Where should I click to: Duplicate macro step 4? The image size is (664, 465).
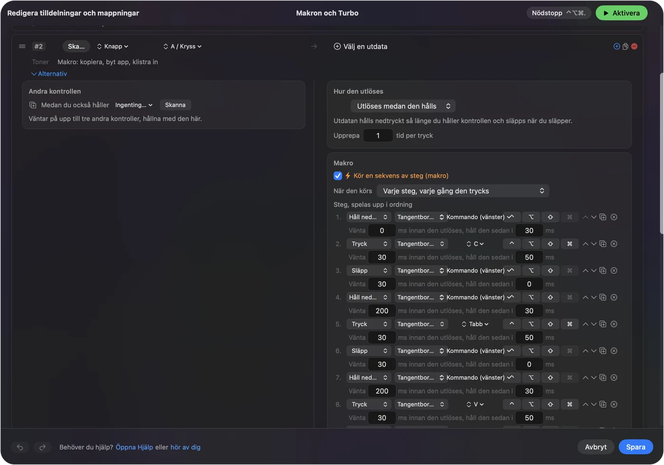[x=603, y=297]
